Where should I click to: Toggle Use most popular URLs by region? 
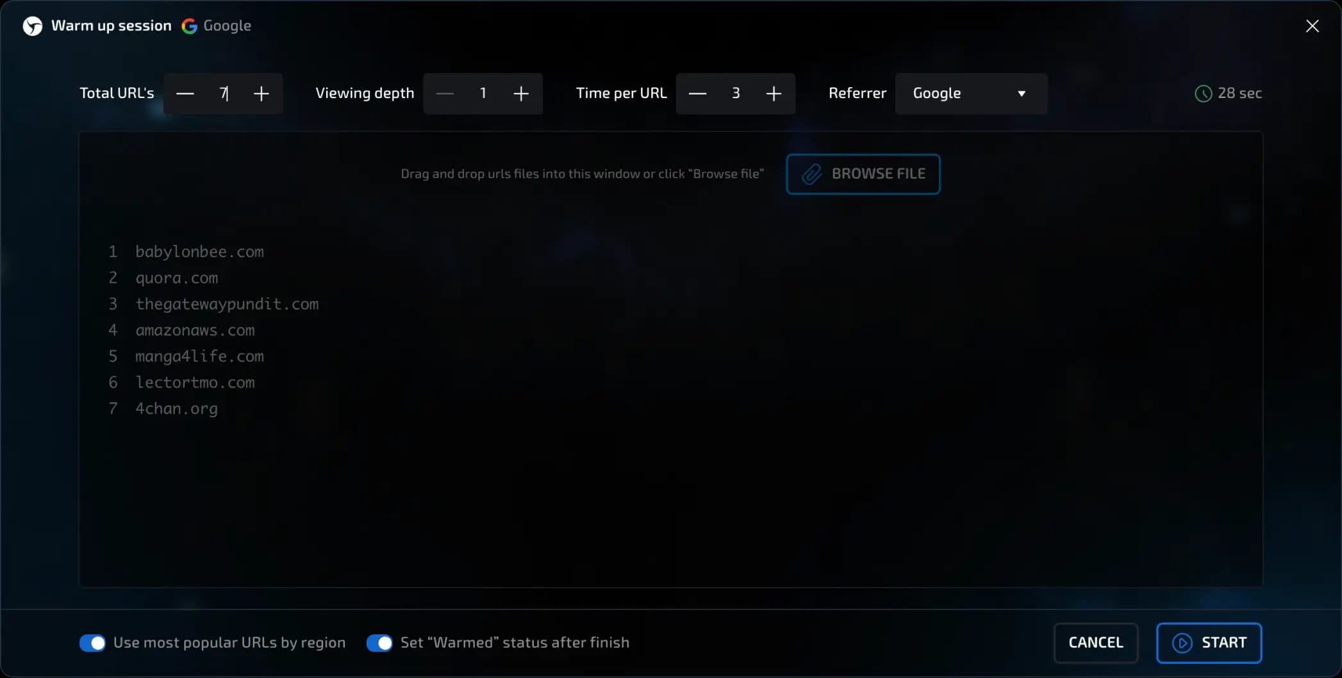[92, 643]
